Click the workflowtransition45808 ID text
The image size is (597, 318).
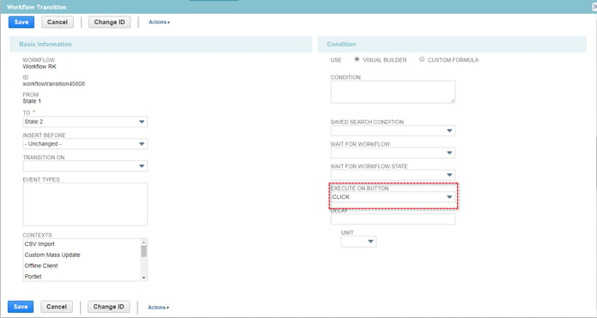(x=53, y=84)
